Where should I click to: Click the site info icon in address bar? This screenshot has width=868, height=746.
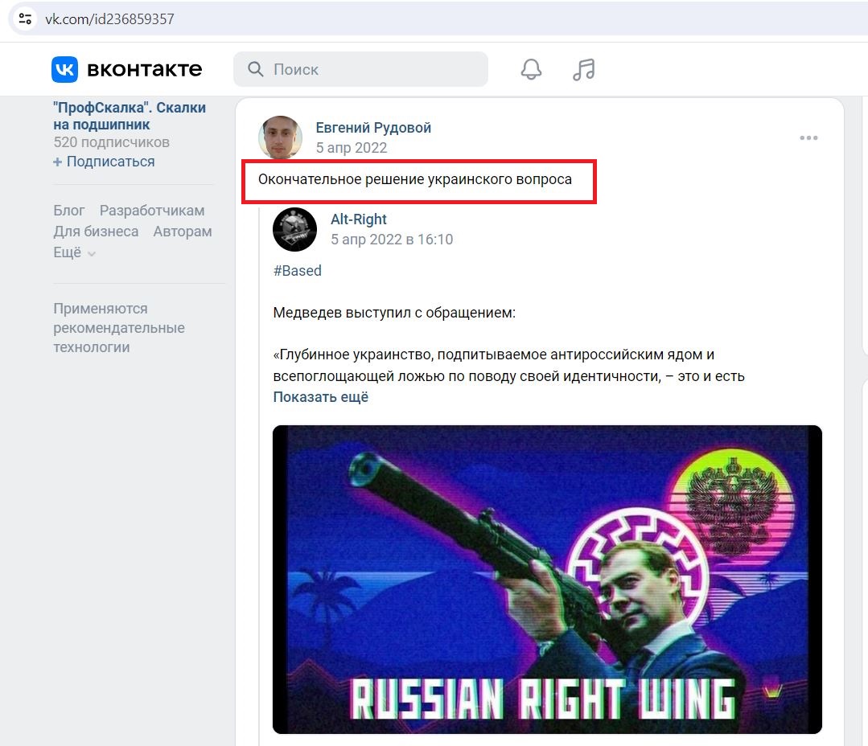(25, 18)
